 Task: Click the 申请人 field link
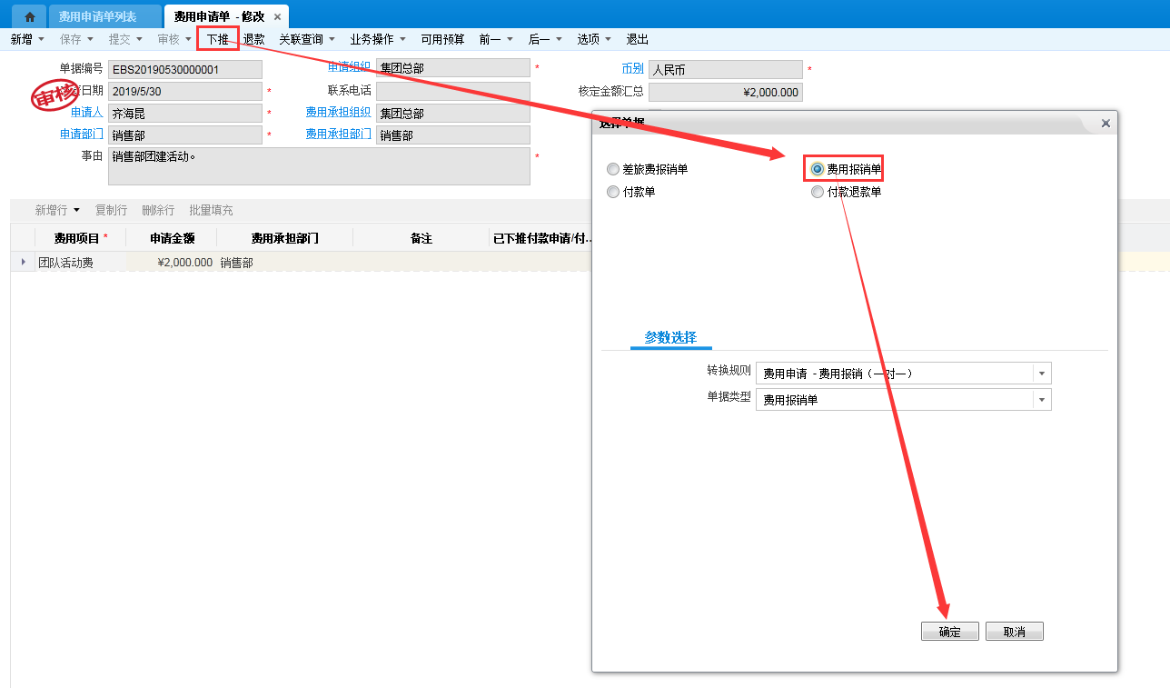tap(86, 113)
